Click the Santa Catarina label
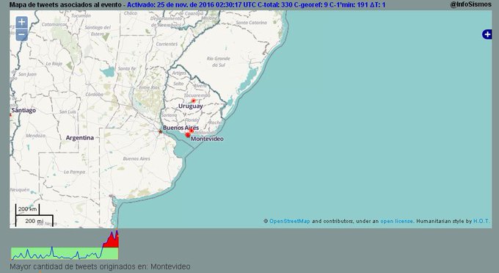This screenshot has height=273, width=499. [252, 23]
